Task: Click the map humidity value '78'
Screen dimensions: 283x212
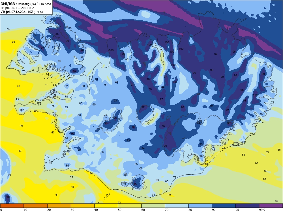Action: click(66, 96)
